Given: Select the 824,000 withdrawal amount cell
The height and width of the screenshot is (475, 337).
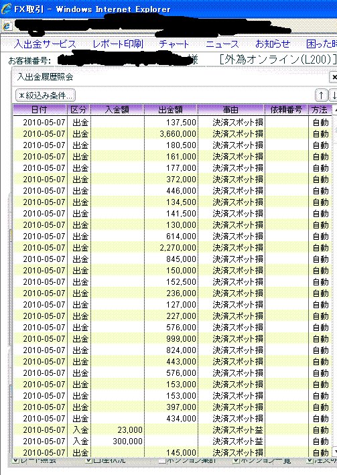Looking at the screenshot, I should click(171, 350).
